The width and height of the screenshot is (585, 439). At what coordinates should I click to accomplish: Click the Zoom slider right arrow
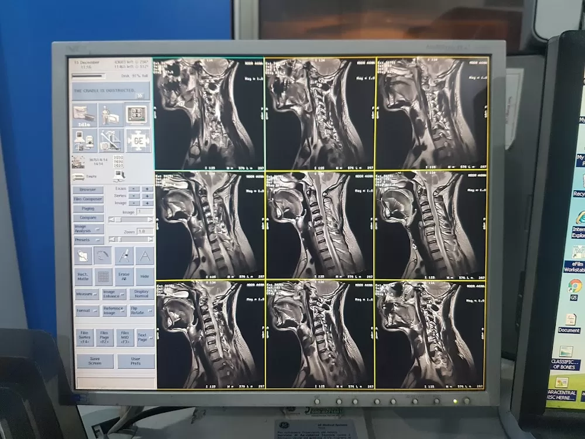coord(150,239)
